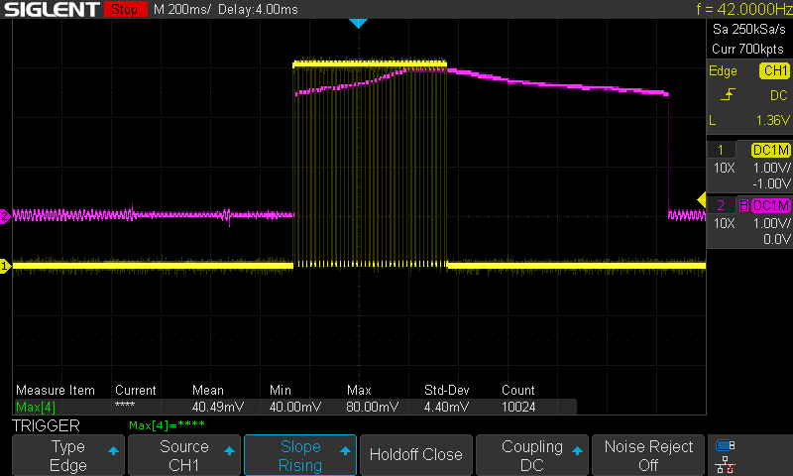The height and width of the screenshot is (476, 793).
Task: Open the Slope Rising menu
Action: click(300, 455)
